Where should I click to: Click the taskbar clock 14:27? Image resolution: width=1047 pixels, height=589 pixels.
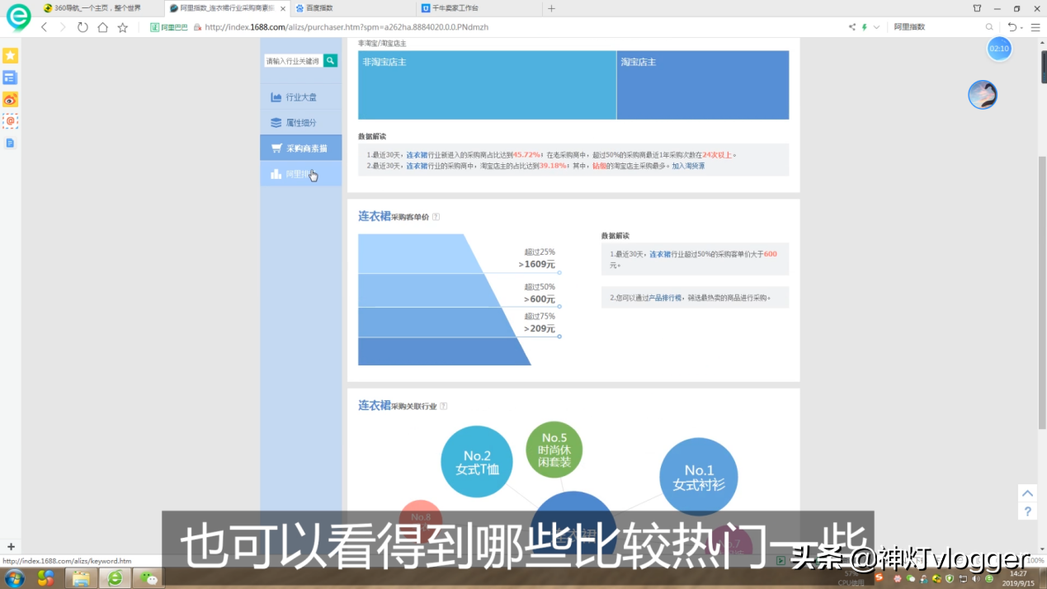pyautogui.click(x=1018, y=577)
